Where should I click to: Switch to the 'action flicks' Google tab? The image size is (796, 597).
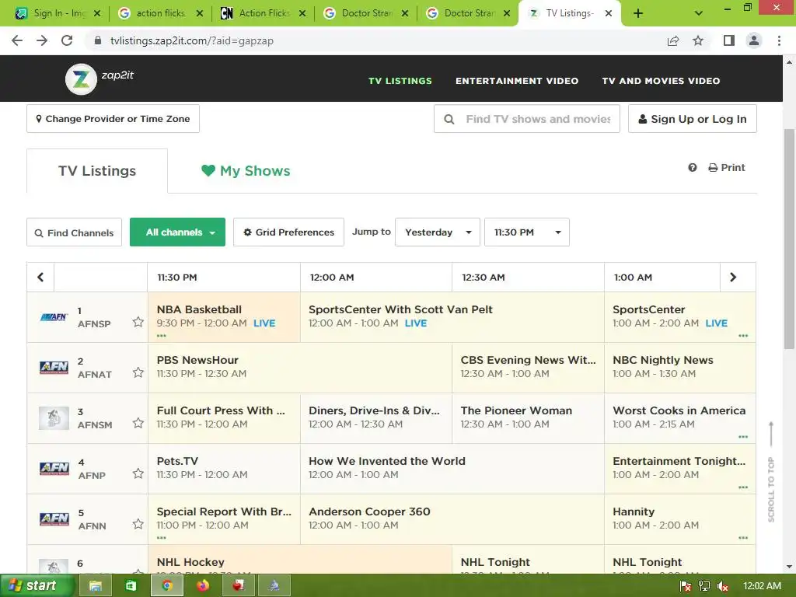coord(160,13)
